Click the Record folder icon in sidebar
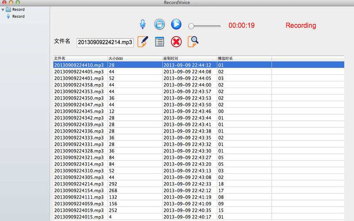 [8, 9]
